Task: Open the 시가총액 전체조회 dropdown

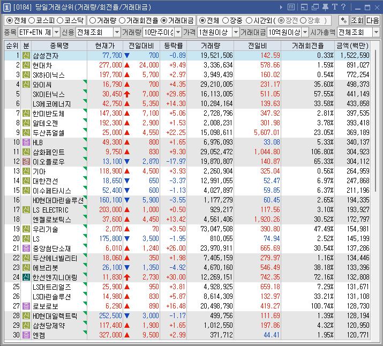Action: pos(376,32)
